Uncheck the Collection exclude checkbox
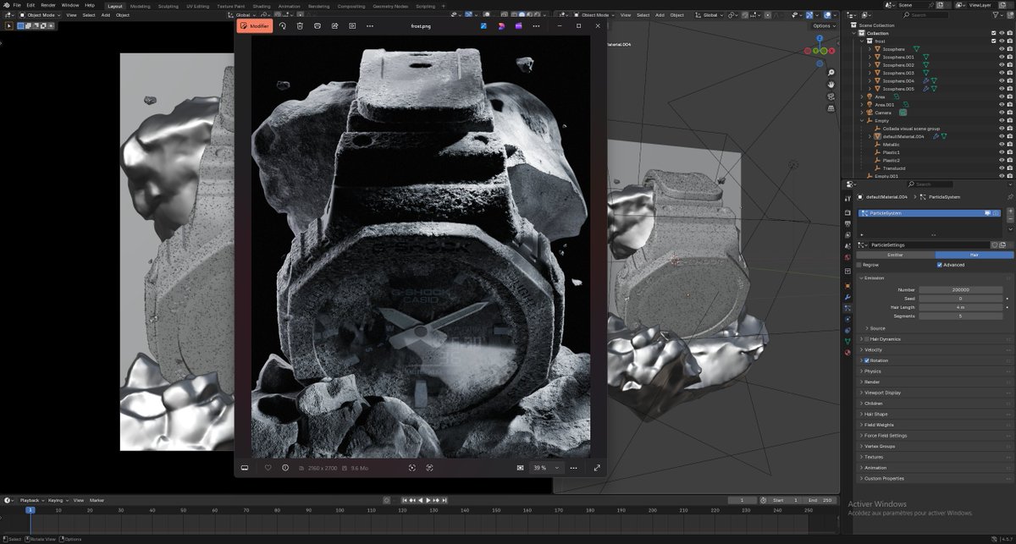Screen dimensions: 1016x544 point(994,33)
